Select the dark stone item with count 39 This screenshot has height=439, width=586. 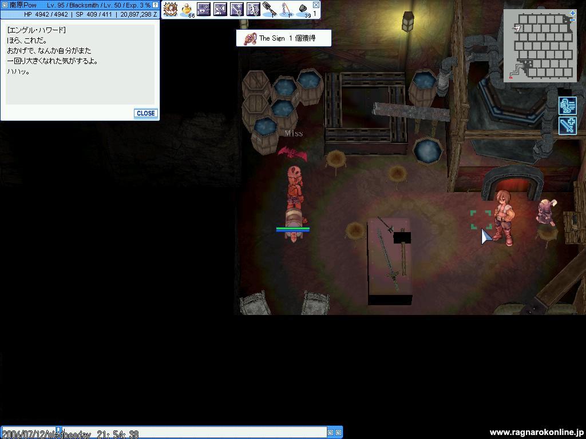(303, 10)
